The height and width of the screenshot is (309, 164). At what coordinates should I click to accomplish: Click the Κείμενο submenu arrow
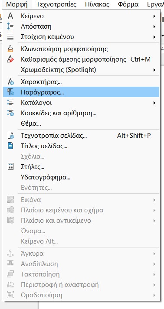tap(154, 16)
